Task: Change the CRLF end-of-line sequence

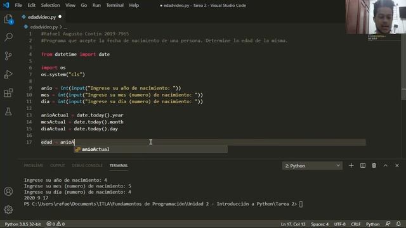Action: pos(355,224)
